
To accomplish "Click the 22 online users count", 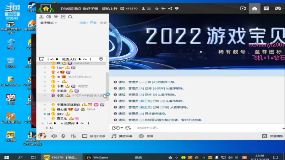I will (x=146, y=9).
